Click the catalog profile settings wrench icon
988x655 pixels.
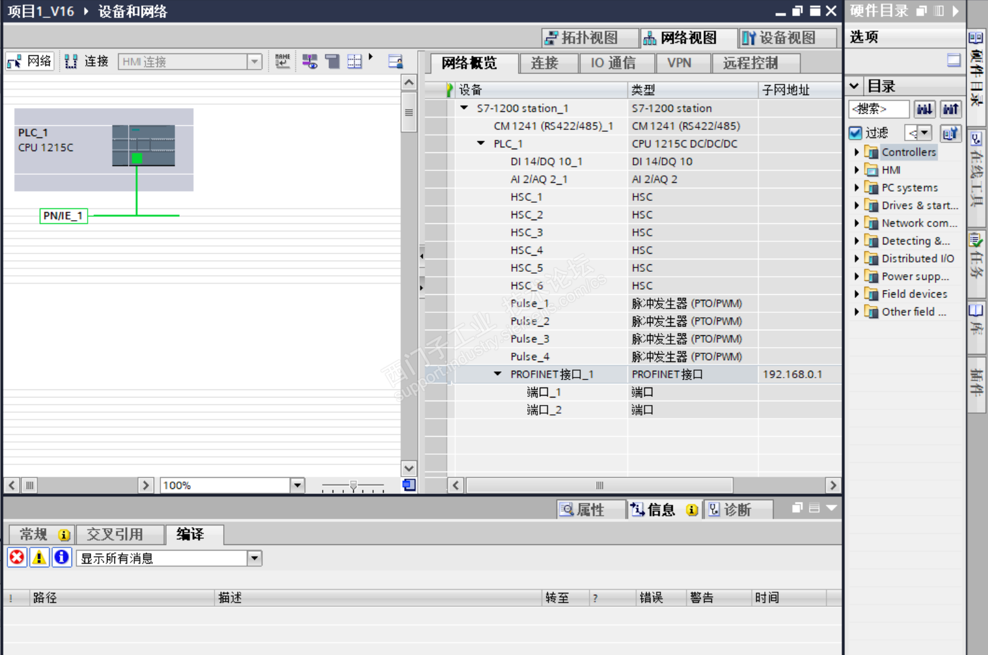click(950, 132)
